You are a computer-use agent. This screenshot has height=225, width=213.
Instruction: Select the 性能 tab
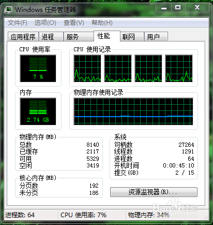[107, 36]
